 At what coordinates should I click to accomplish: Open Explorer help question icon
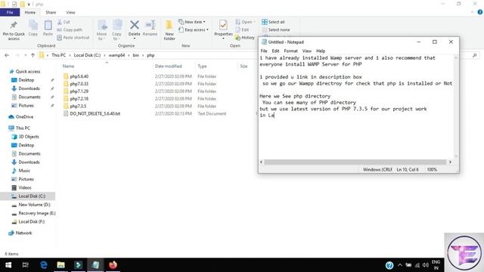(x=479, y=12)
